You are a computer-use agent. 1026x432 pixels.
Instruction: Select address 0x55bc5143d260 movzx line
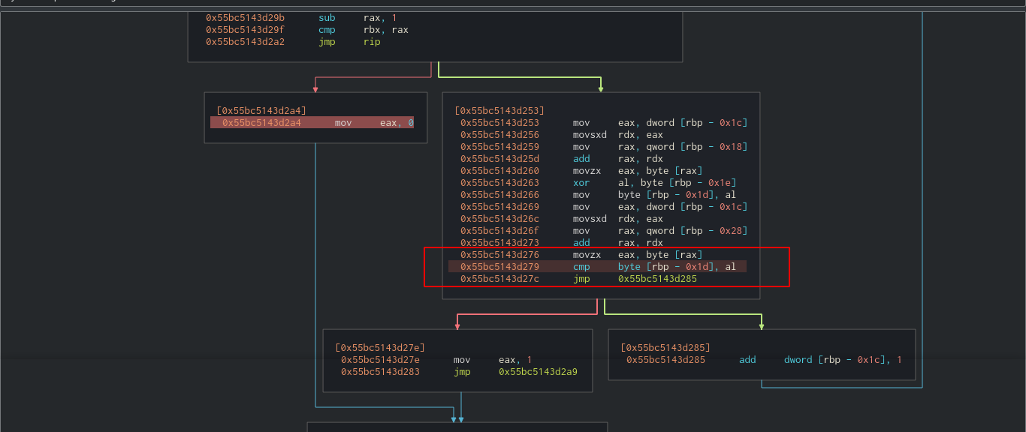499,171
